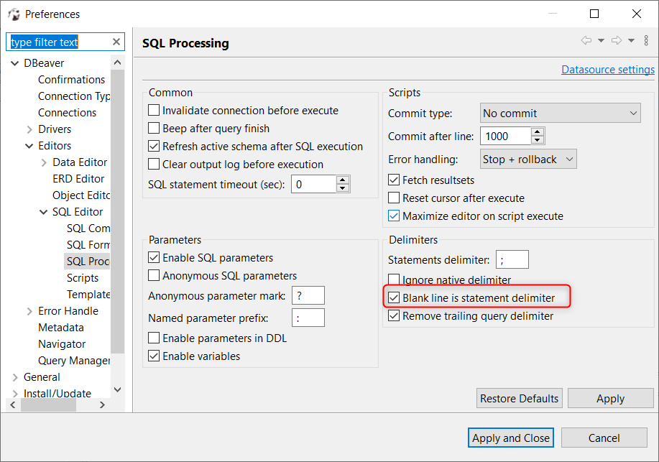
Task: Click the left scroll arrow below the sidebar
Action: 11,405
